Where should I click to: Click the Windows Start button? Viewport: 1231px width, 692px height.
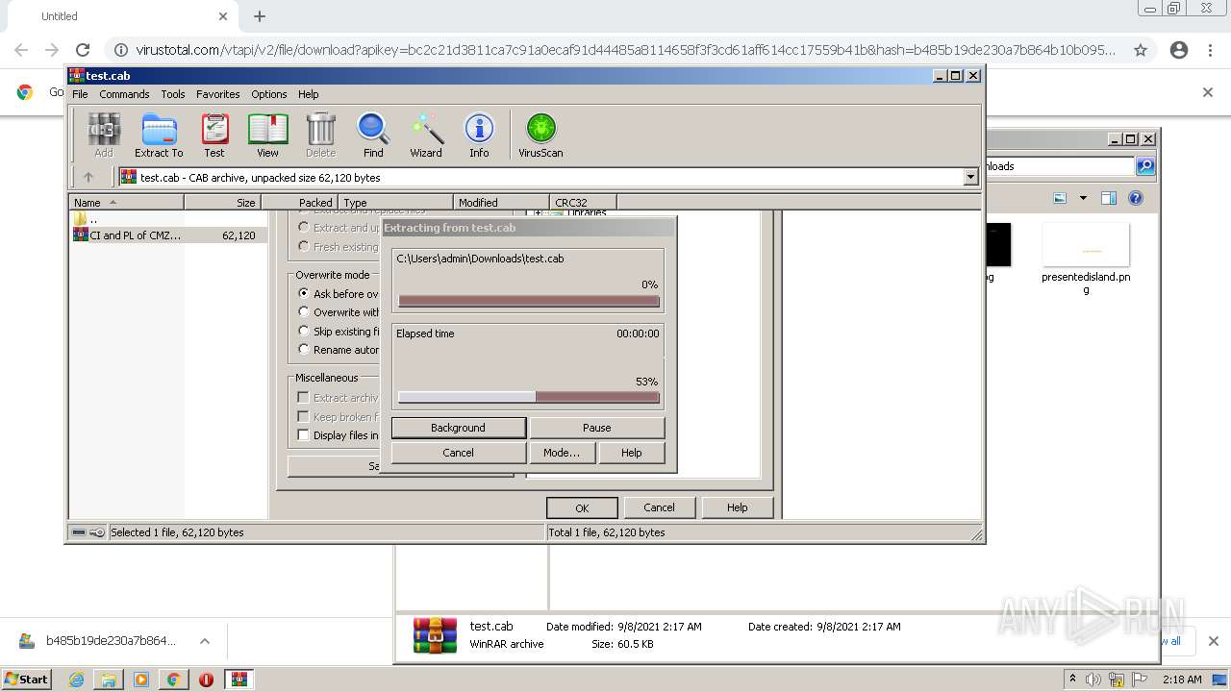point(27,680)
